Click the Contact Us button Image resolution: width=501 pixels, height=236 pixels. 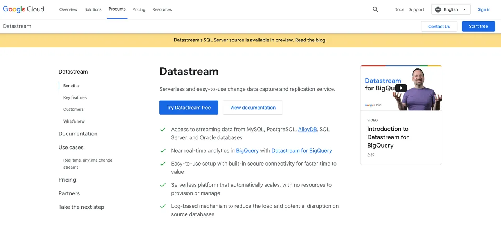(x=439, y=26)
